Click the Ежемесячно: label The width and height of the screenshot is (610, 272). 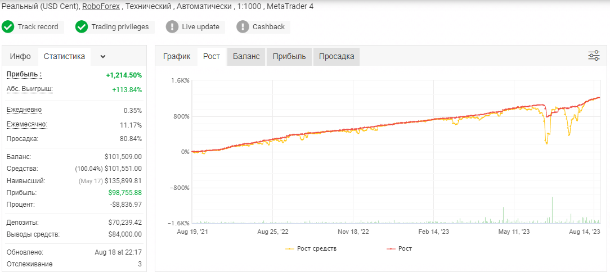tap(27, 124)
